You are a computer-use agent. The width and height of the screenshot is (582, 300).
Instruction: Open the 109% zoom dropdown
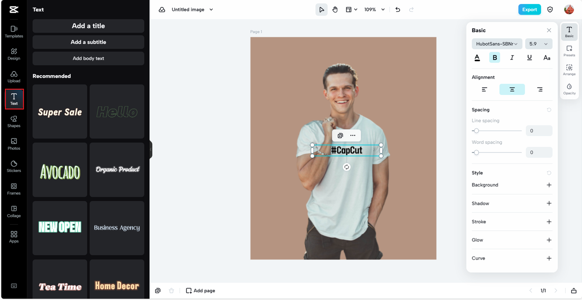374,10
